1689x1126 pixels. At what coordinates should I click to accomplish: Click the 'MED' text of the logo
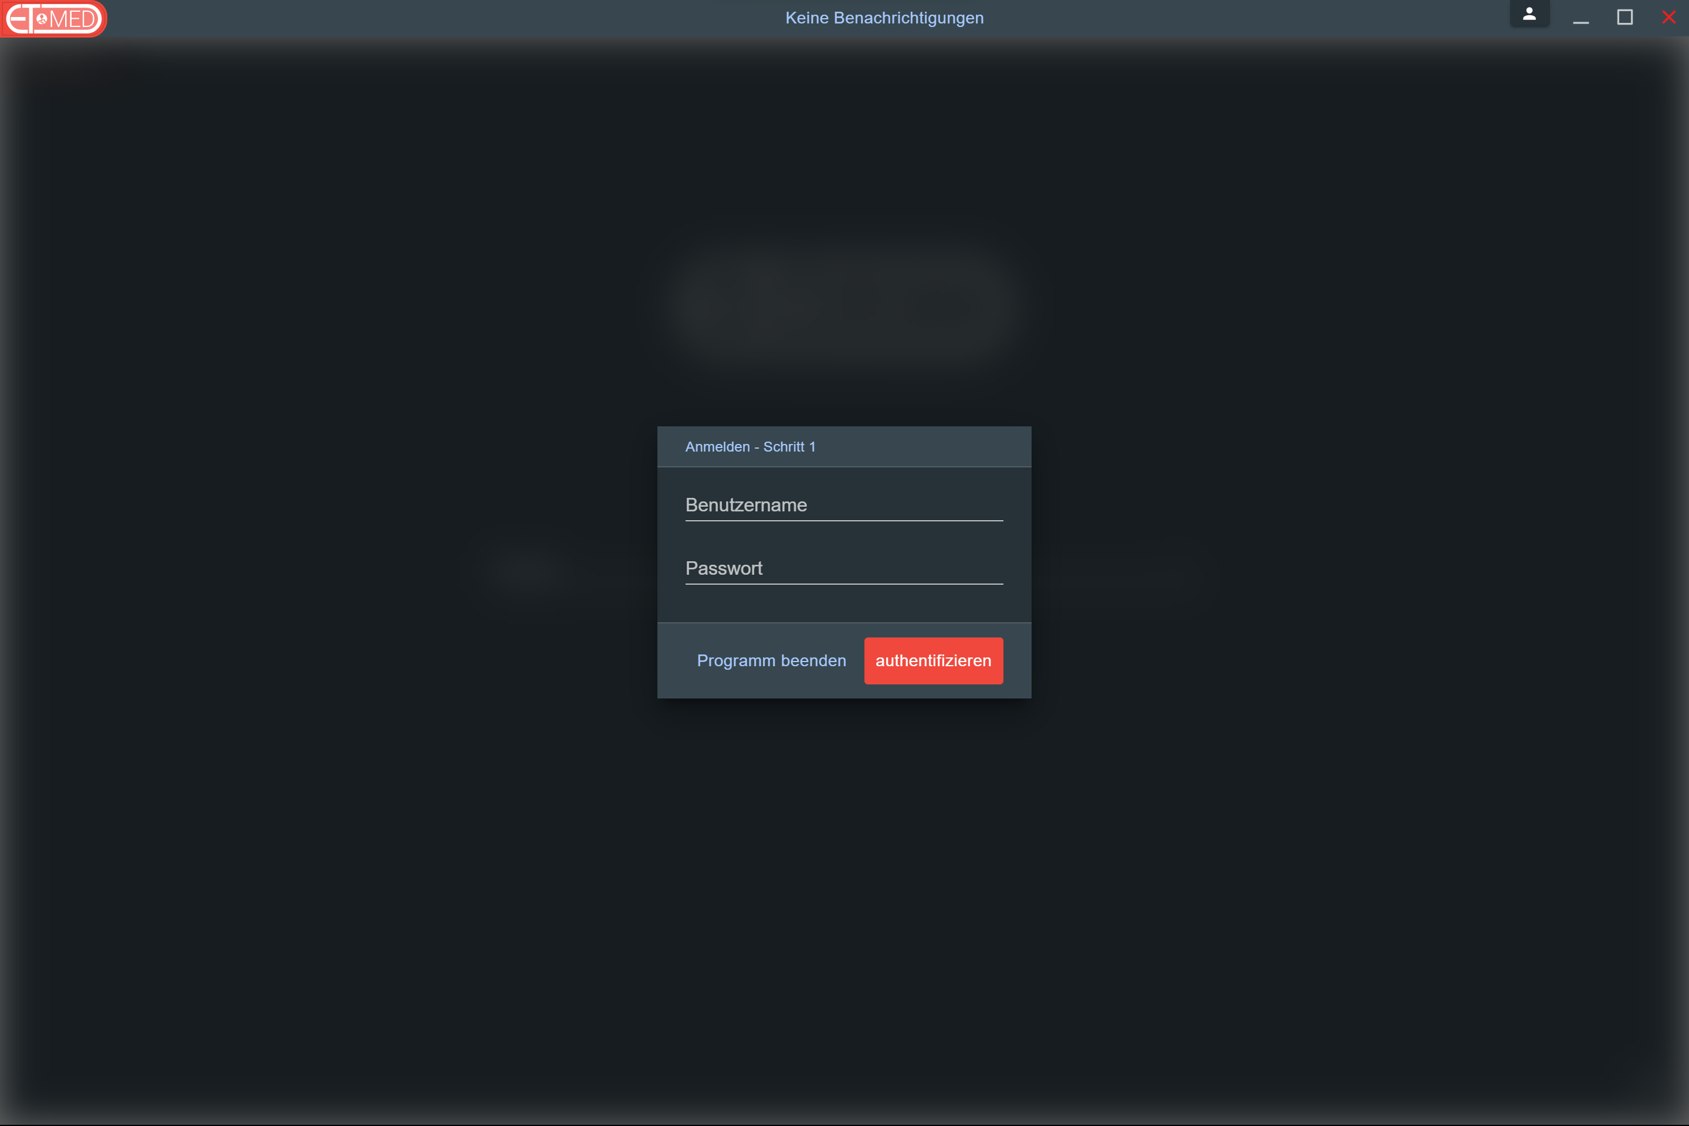click(x=73, y=19)
